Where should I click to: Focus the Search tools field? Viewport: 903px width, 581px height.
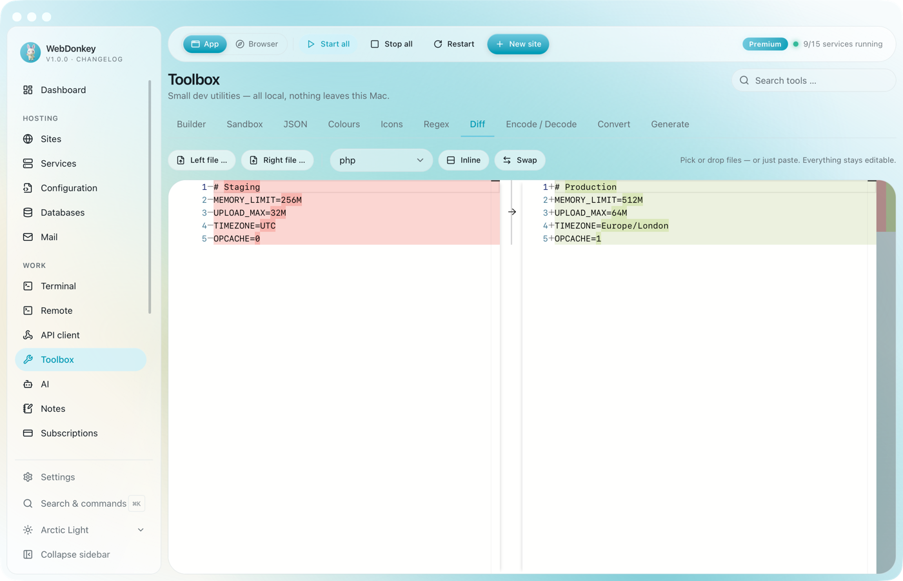pyautogui.click(x=814, y=81)
